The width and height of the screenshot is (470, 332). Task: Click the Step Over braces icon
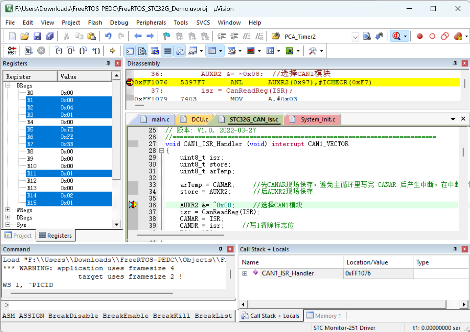pos(71,51)
